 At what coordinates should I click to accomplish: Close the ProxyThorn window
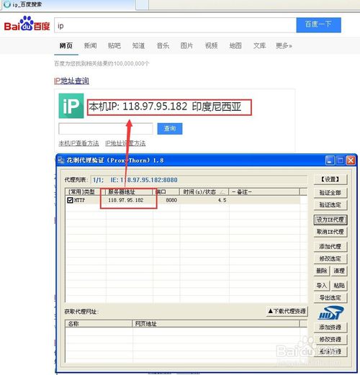pyautogui.click(x=351, y=161)
